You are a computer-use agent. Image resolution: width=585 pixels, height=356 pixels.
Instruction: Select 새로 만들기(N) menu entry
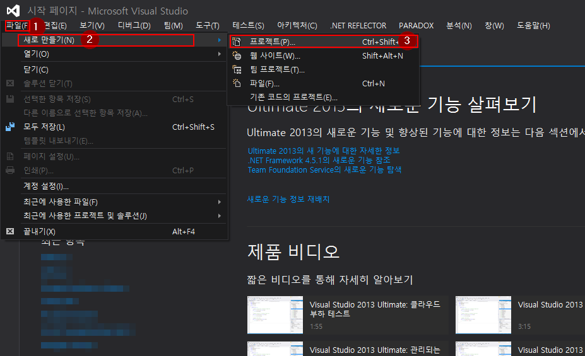click(x=114, y=40)
